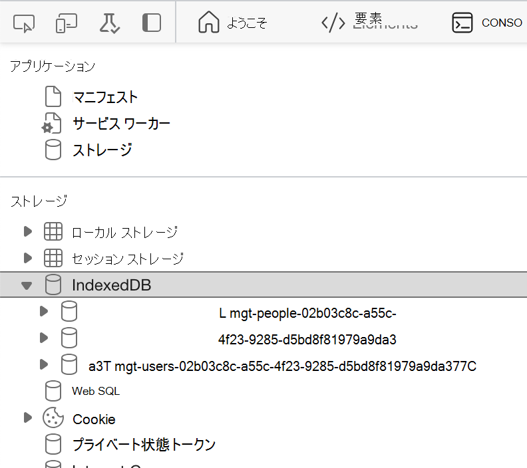Open マニフェスト manifest item
527x468 pixels.
pyautogui.click(x=105, y=97)
